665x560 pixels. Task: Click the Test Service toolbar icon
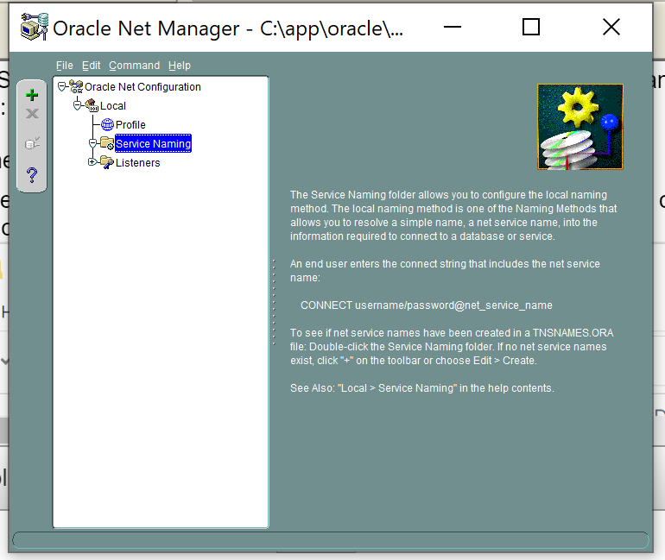[x=33, y=144]
